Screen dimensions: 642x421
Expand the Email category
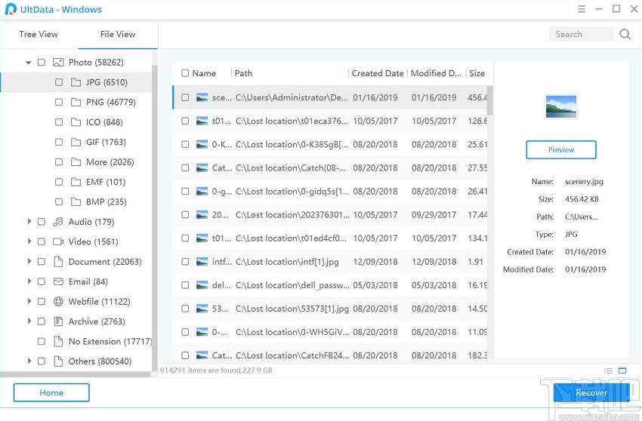tap(29, 281)
